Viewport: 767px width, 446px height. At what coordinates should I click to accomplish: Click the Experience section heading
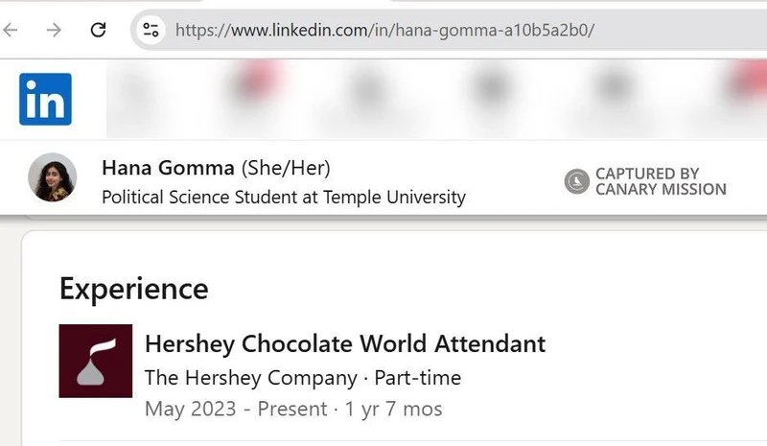pos(133,288)
